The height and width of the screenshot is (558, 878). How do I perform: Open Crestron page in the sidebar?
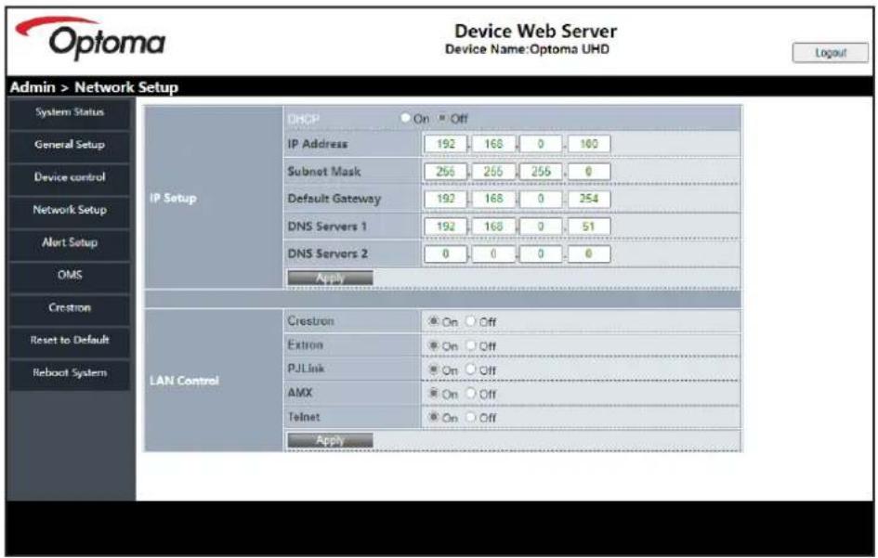point(70,307)
